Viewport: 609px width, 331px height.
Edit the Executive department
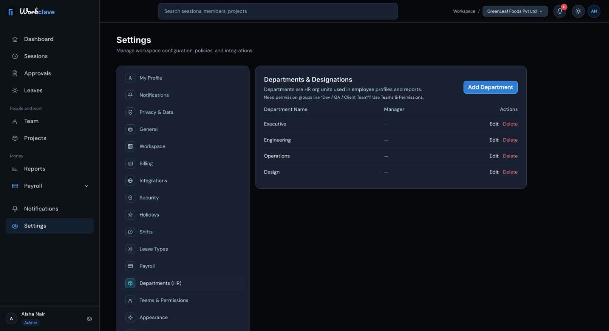(494, 124)
